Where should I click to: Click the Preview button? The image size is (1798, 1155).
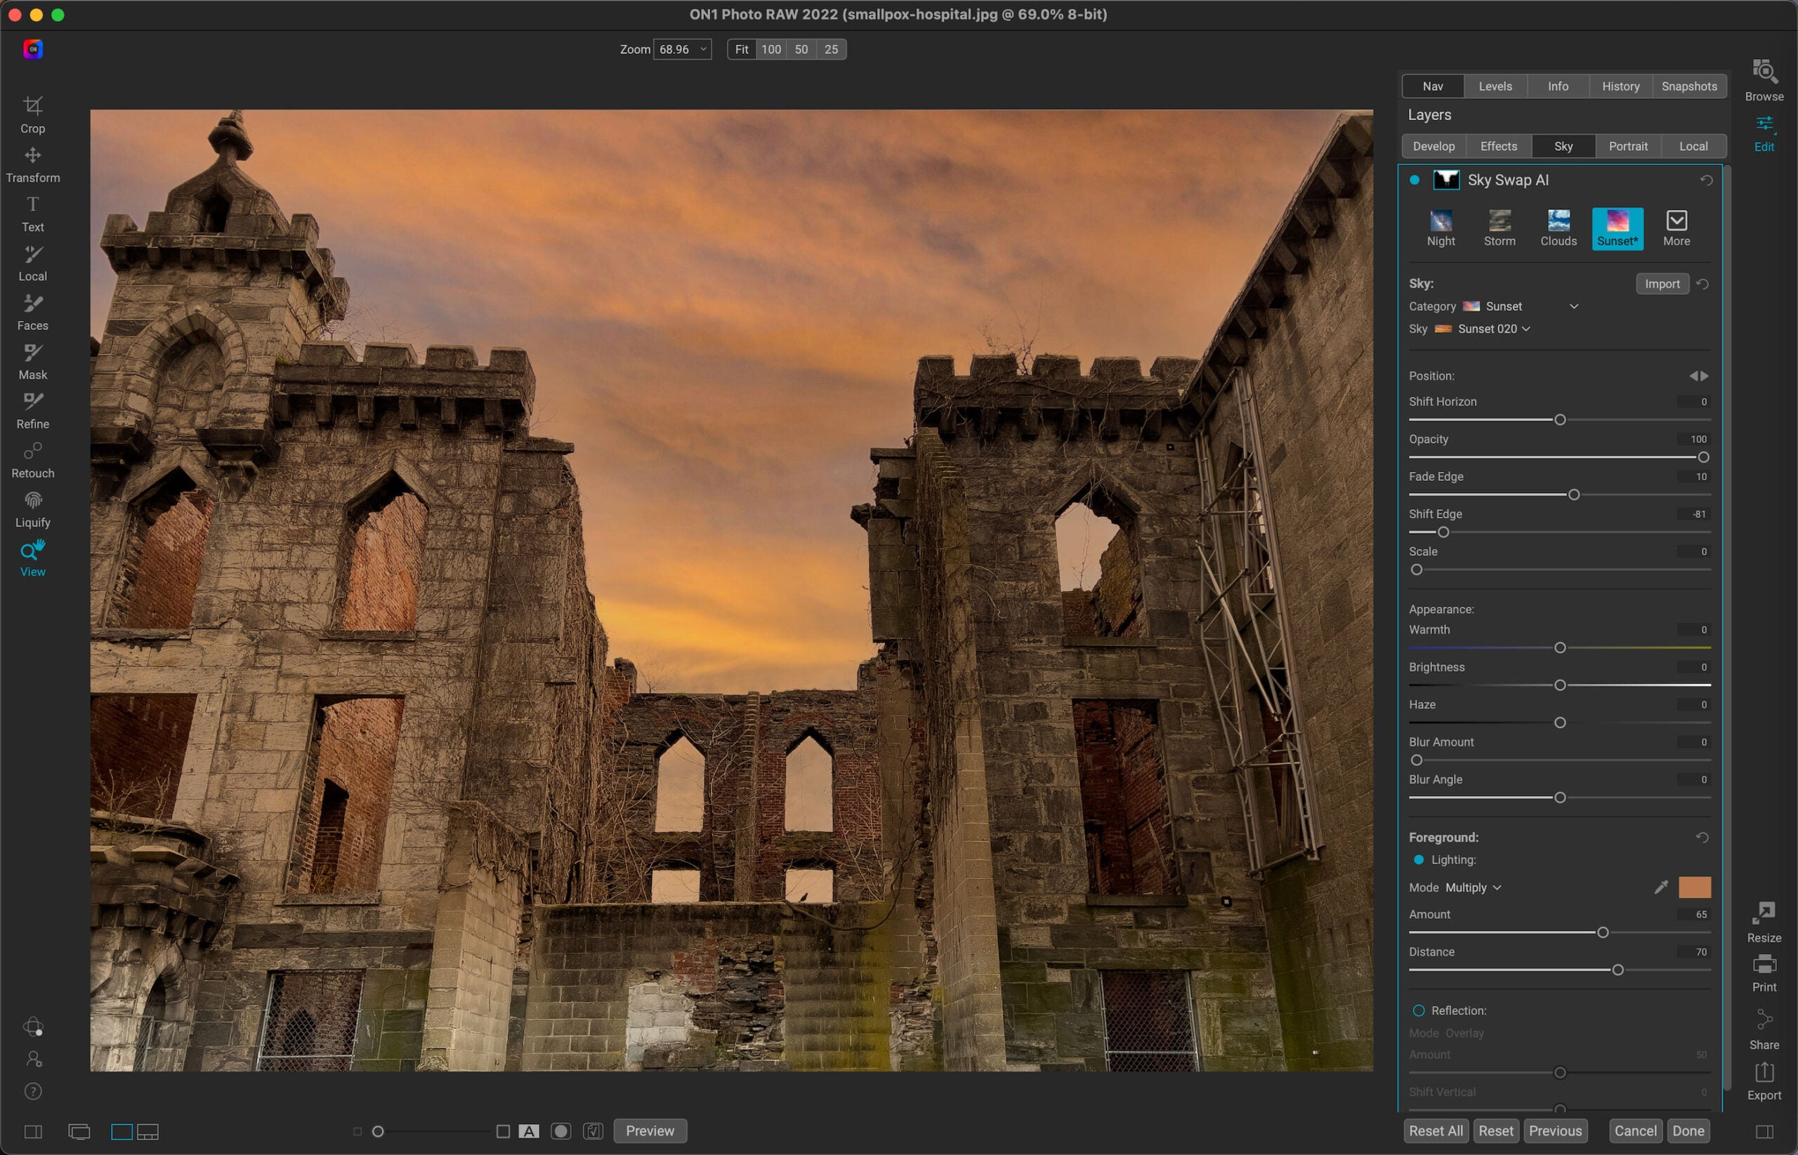click(x=650, y=1130)
